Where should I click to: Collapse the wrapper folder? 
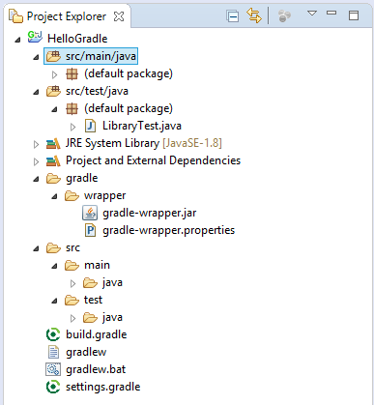click(54, 196)
